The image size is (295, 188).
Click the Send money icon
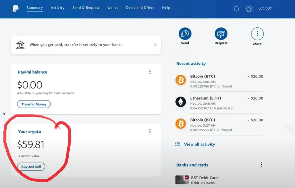pos(185,34)
